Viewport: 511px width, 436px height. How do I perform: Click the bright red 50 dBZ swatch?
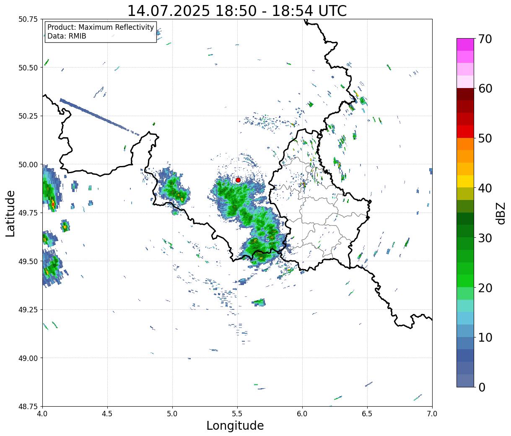(x=465, y=132)
